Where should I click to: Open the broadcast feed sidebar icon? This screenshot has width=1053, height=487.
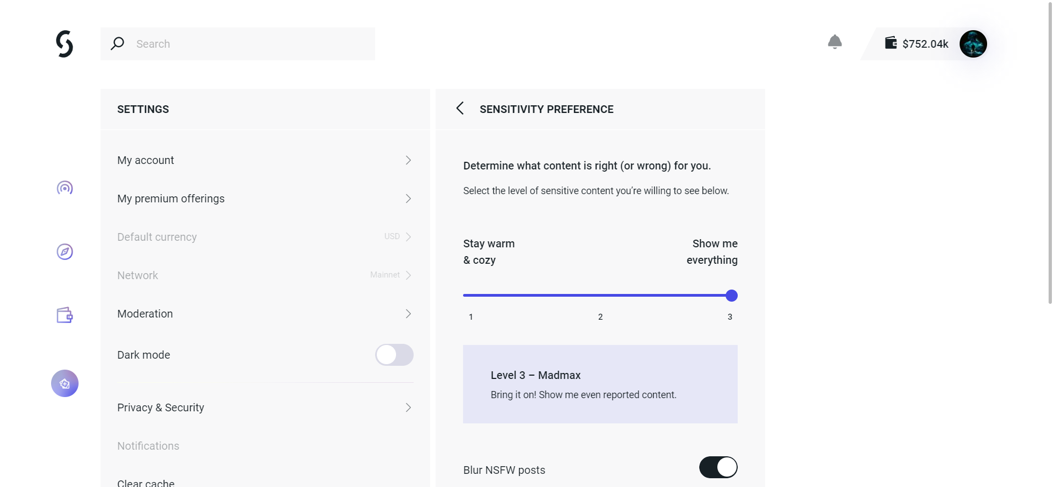click(65, 188)
